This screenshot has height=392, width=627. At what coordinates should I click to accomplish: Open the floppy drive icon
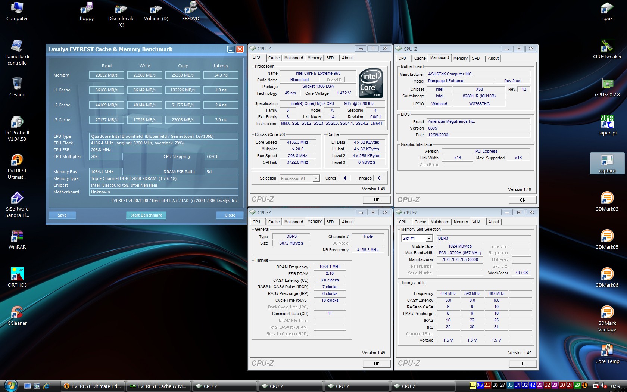[87, 12]
